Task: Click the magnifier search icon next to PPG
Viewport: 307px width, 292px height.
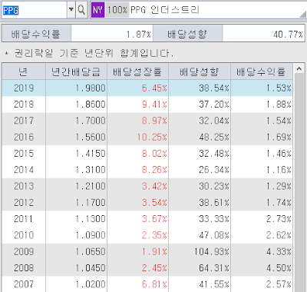Action: point(81,10)
